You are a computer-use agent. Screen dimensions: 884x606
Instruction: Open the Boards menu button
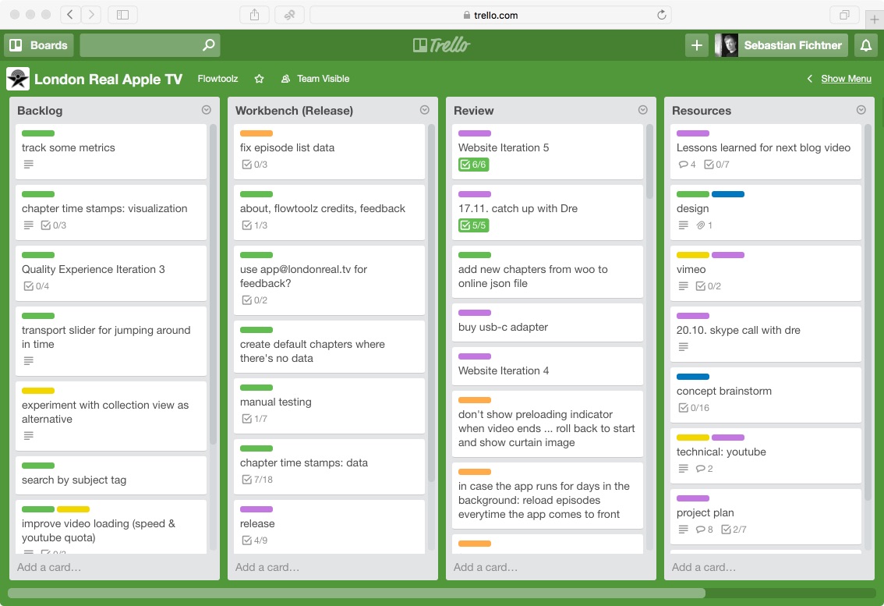pyautogui.click(x=39, y=45)
